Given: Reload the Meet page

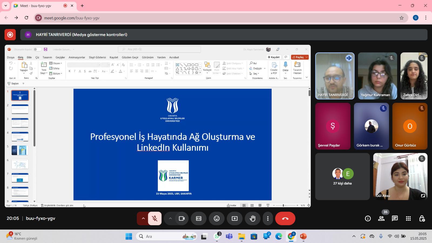Looking at the screenshot, I should [x=26, y=18].
